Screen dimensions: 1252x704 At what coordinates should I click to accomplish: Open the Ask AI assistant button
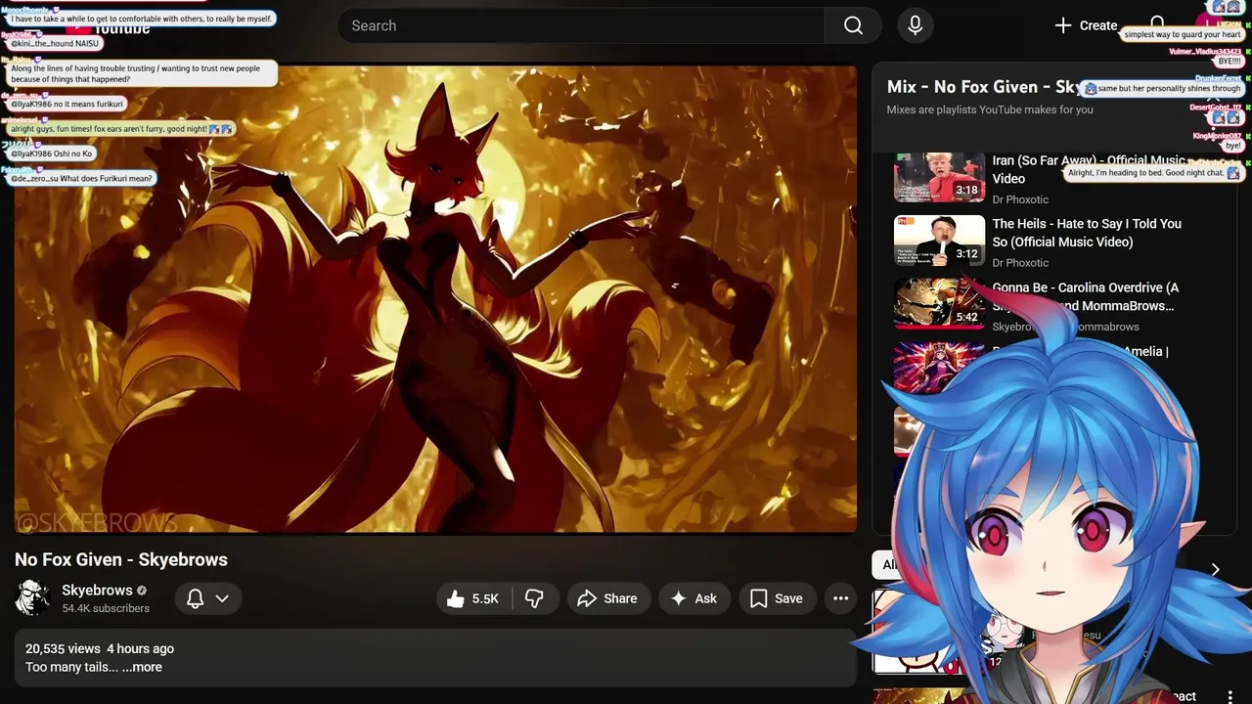pos(693,598)
